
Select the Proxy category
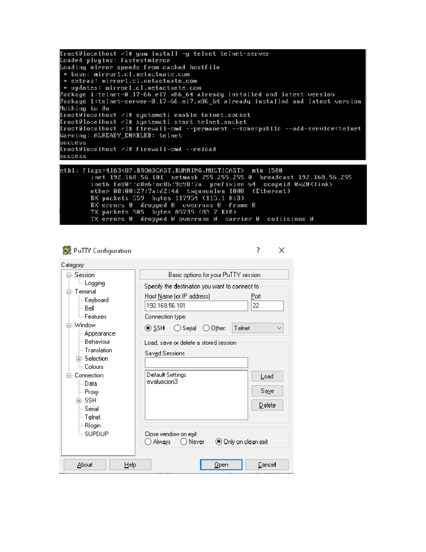tap(91, 392)
